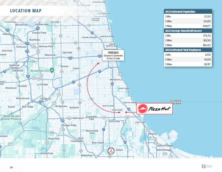222x172 pixels.
Task: Click the Palos Park map label
Action: pyautogui.click(x=54, y=139)
